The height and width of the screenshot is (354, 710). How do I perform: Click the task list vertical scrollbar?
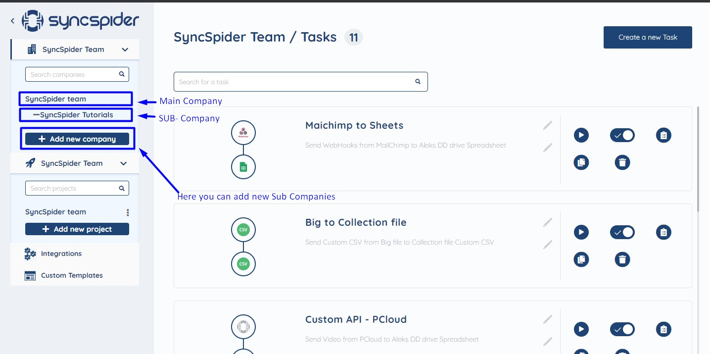(698, 158)
